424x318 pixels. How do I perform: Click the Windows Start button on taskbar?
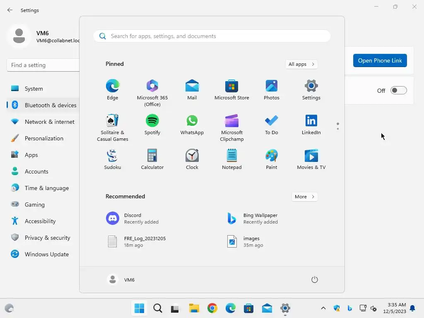click(139, 308)
